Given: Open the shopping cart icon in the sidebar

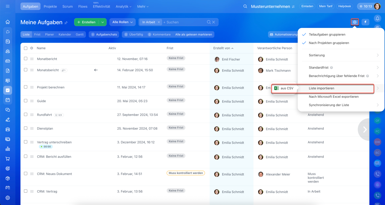Looking at the screenshot, I should coord(8,159).
